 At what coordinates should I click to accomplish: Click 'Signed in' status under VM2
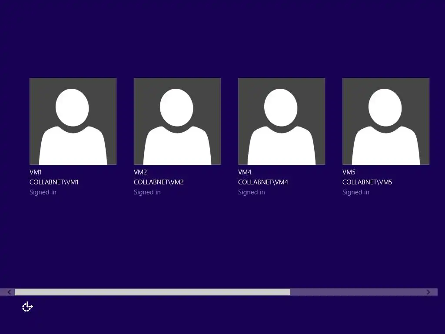pos(147,192)
